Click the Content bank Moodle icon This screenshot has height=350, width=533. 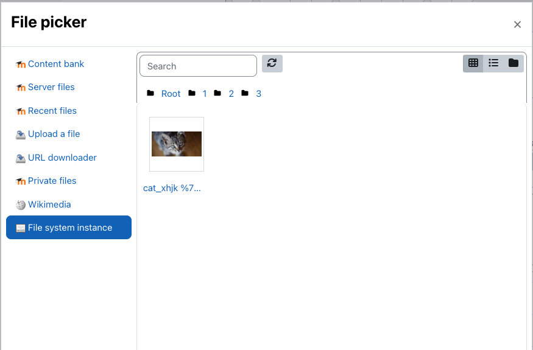[21, 65]
